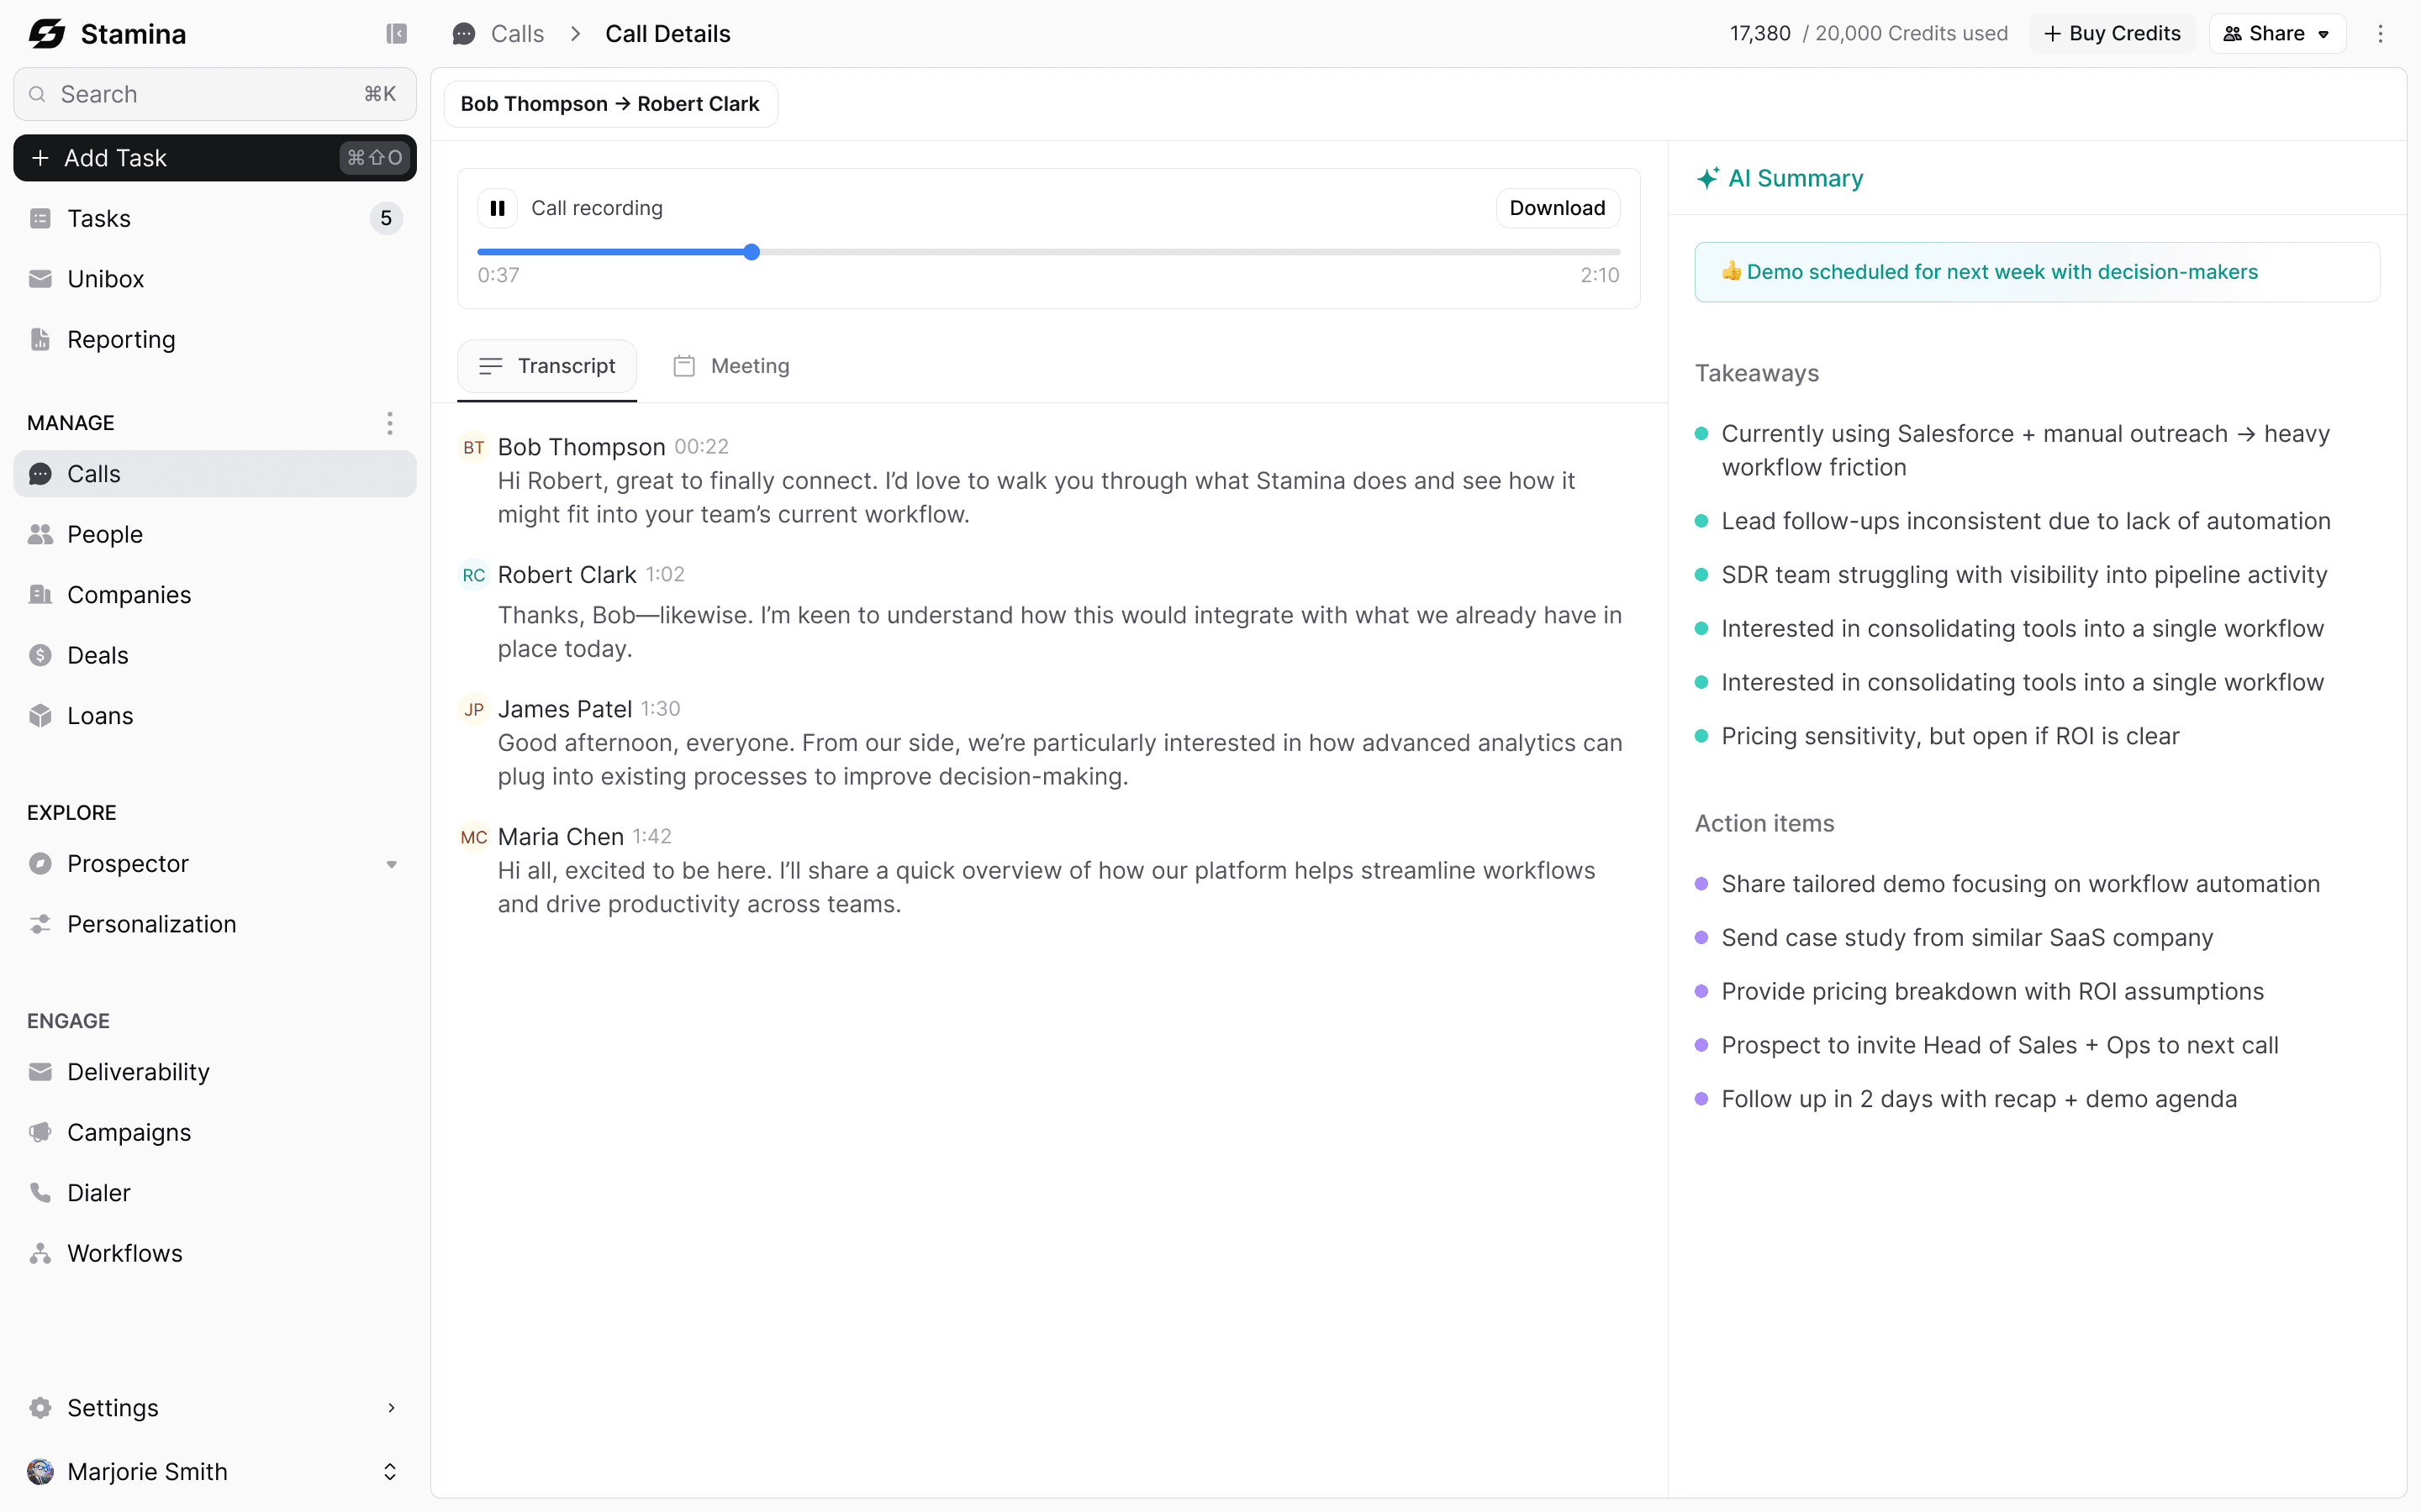Switch to the Meeting tab
The width and height of the screenshot is (2421, 1512).
tap(731, 366)
